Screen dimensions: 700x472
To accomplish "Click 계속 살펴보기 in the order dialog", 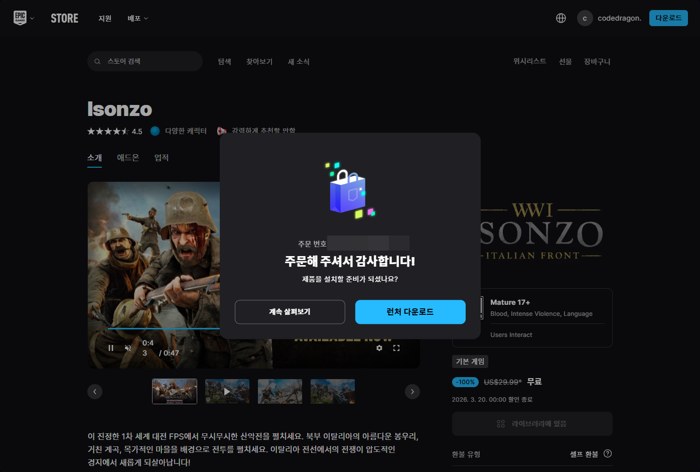I will (x=290, y=312).
